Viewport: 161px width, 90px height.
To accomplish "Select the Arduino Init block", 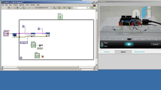I will pyautogui.click(x=15, y=35).
